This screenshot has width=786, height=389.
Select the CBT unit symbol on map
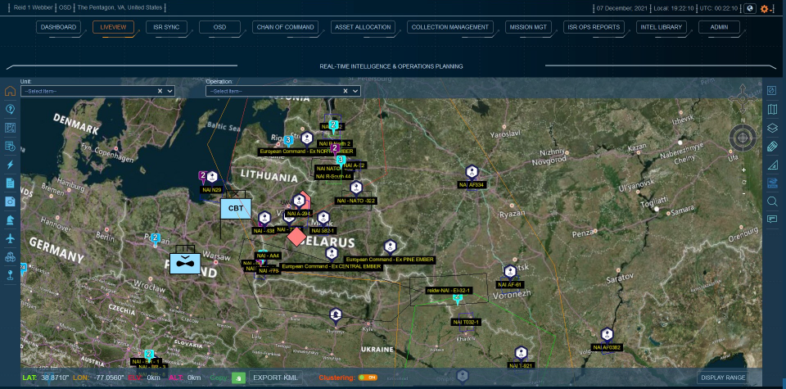coord(236,208)
